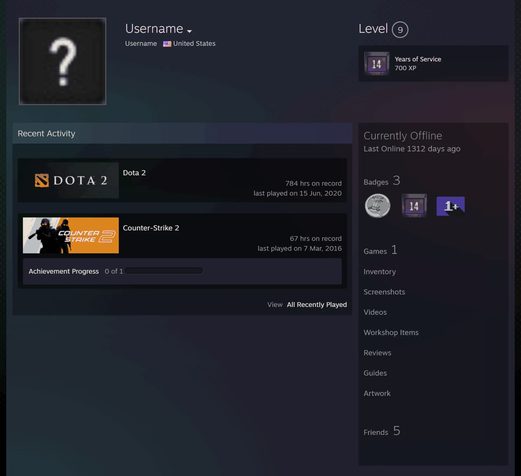The image size is (521, 476).
Task: Open the Dota 2 title link
Action: coord(134,173)
